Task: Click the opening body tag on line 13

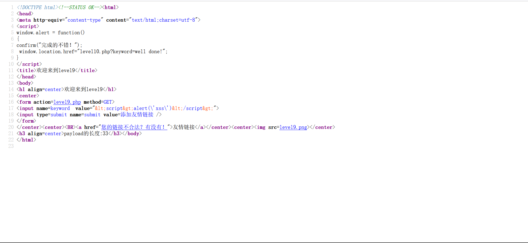Action: click(x=25, y=83)
